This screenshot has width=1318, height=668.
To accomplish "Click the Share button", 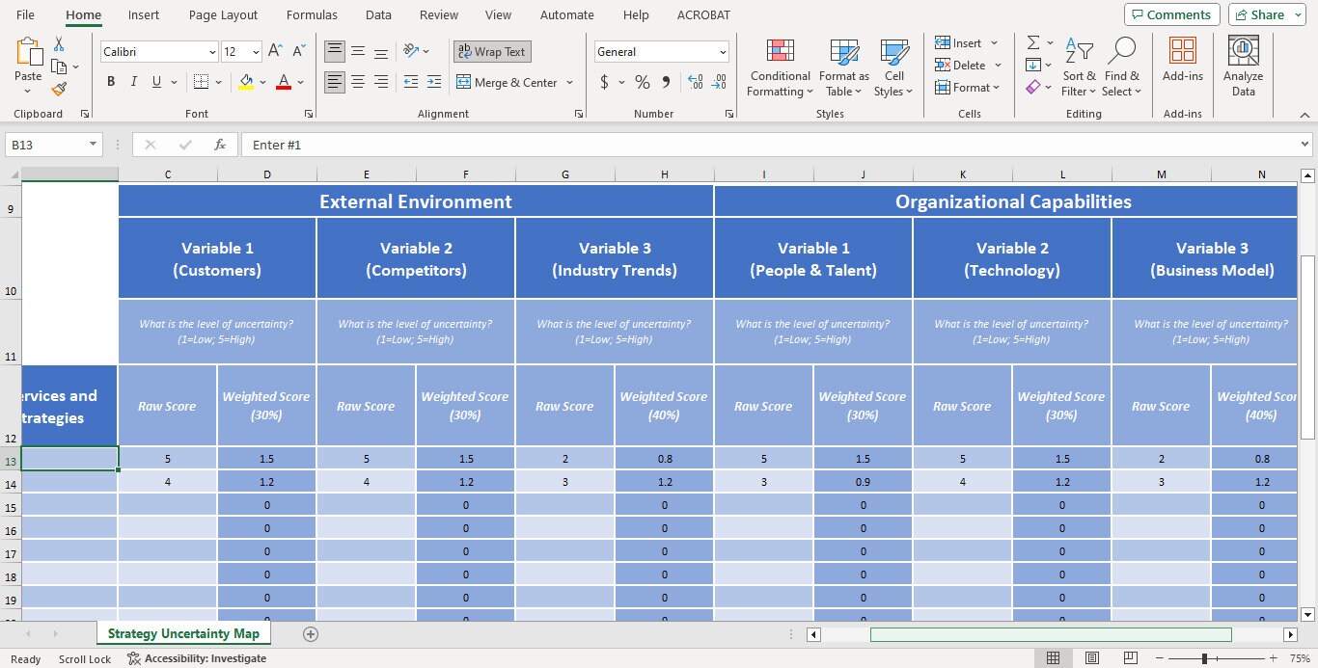I will tap(1265, 14).
